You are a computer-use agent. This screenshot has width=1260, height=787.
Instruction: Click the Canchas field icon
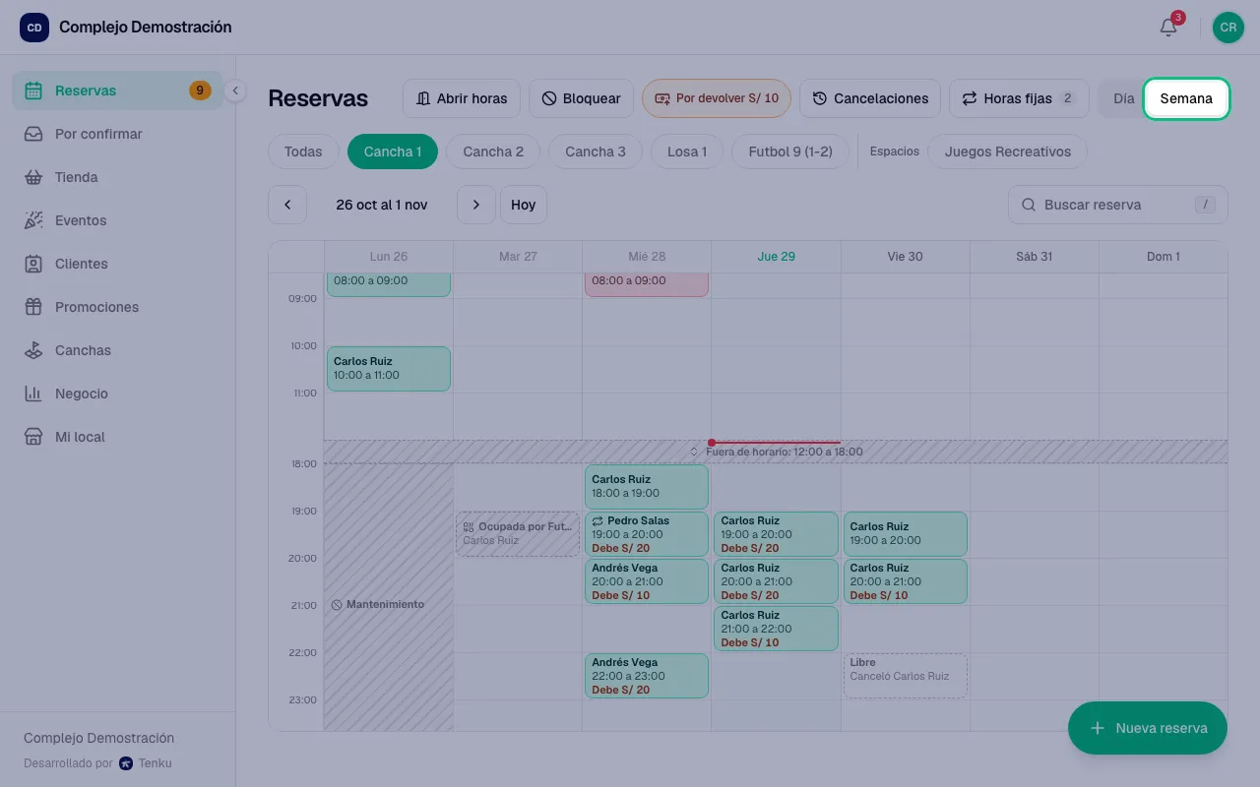point(33,350)
